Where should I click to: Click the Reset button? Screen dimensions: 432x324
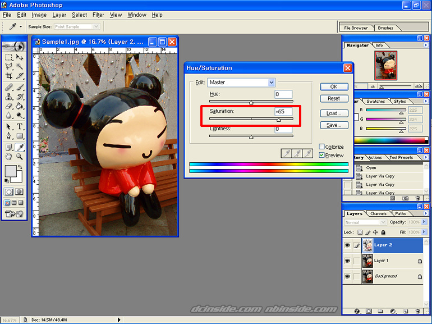(x=334, y=98)
